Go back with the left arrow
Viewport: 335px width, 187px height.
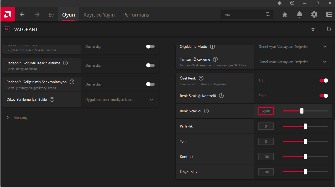click(x=22, y=15)
